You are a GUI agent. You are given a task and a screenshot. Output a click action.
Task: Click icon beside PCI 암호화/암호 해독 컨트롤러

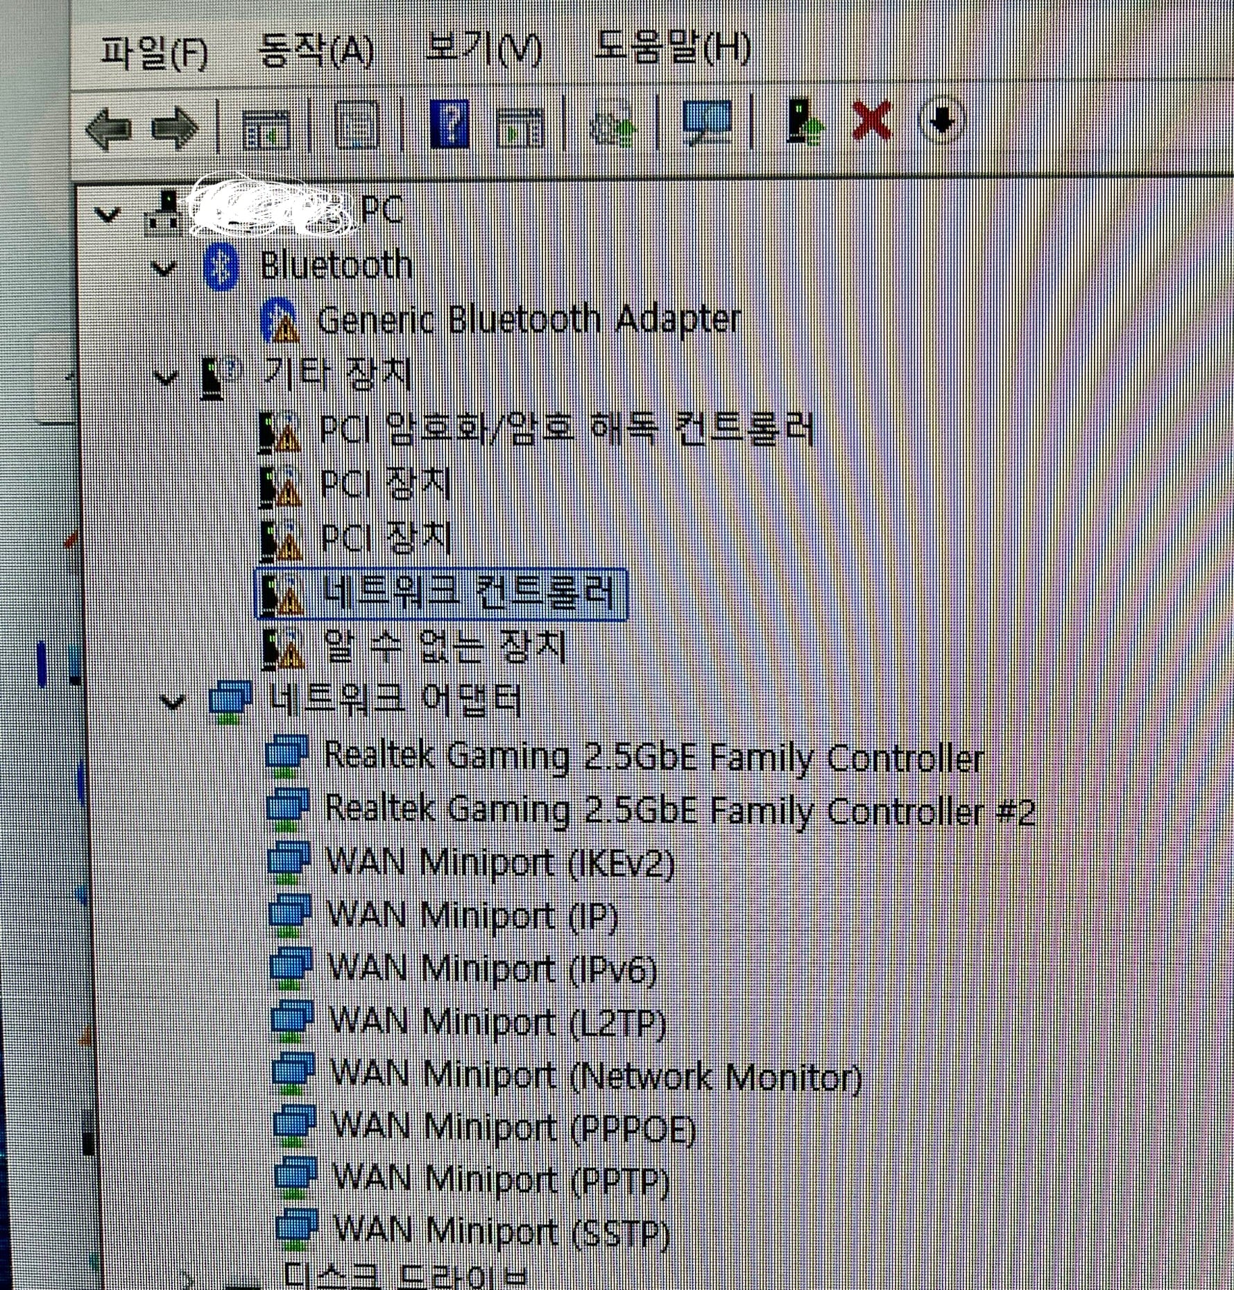[279, 432]
